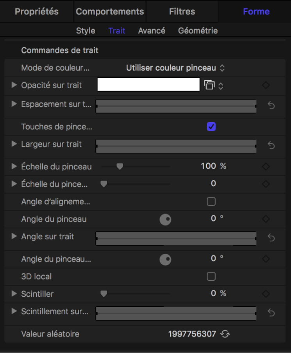Image resolution: width=291 pixels, height=353 pixels.
Task: Reset the Scintillement sur trait parameter
Action: [x=271, y=313]
